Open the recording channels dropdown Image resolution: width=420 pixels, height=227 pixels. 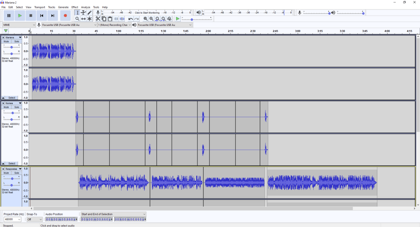click(x=114, y=25)
